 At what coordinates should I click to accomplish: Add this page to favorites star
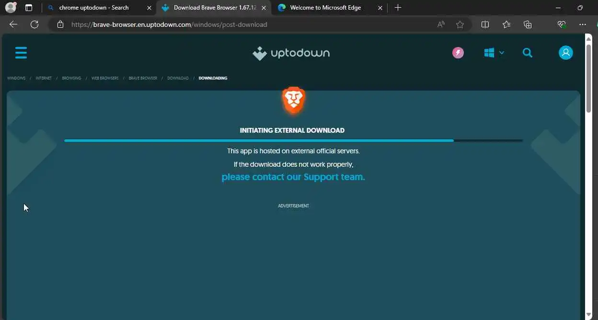coord(460,24)
